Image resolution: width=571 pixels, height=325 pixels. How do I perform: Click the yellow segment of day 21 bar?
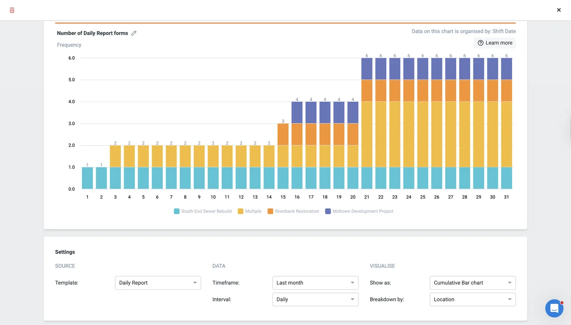(x=367, y=134)
